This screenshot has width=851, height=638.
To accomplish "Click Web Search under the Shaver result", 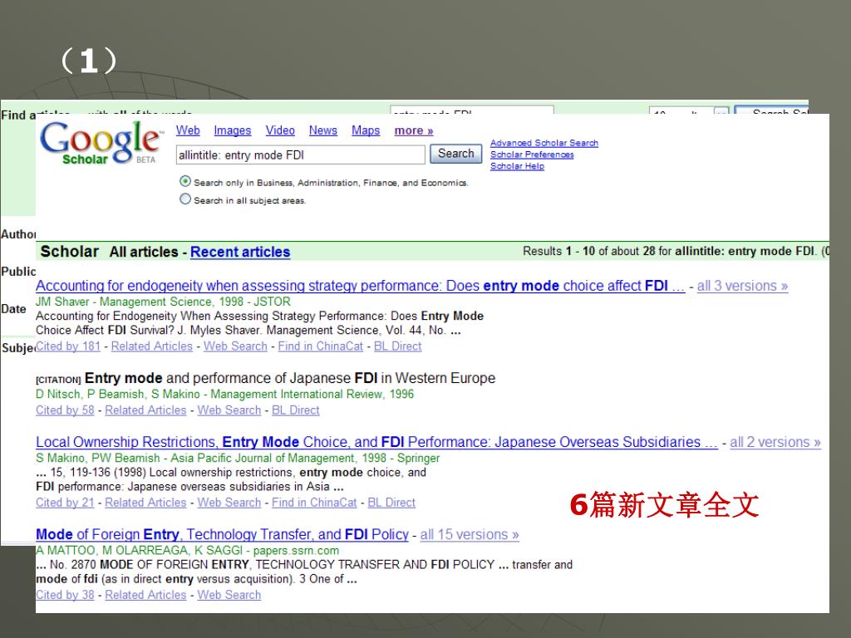I will pyautogui.click(x=235, y=346).
